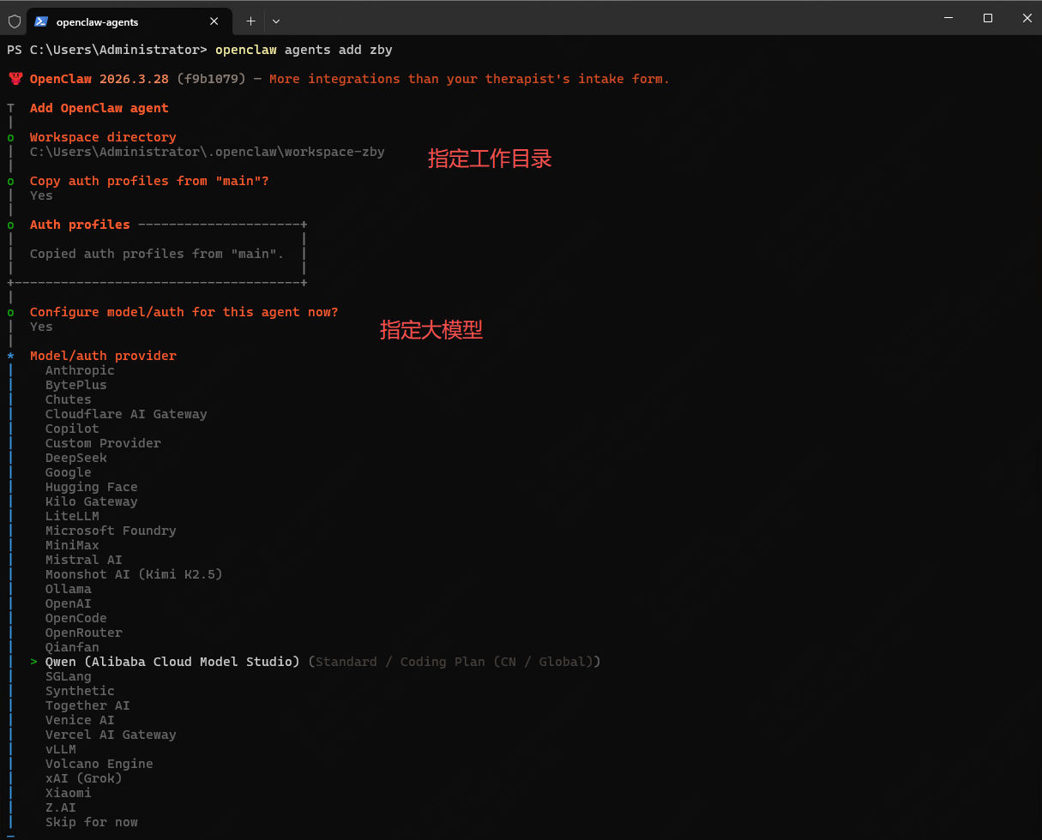Click the 'openclaw agents add zby' command
The image size is (1042, 840).
(x=304, y=50)
